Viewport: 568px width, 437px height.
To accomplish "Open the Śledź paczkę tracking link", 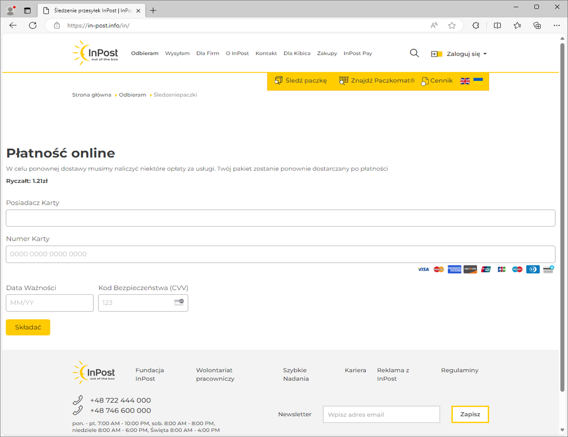I will [301, 81].
